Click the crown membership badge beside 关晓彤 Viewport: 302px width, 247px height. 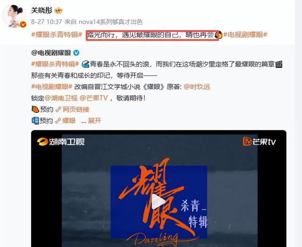[59, 10]
